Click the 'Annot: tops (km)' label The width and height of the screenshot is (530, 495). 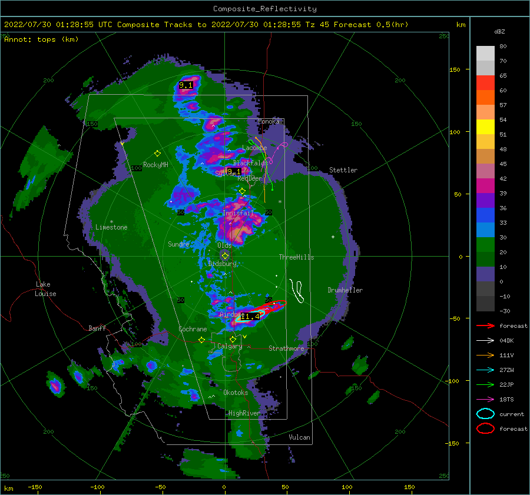tap(41, 39)
